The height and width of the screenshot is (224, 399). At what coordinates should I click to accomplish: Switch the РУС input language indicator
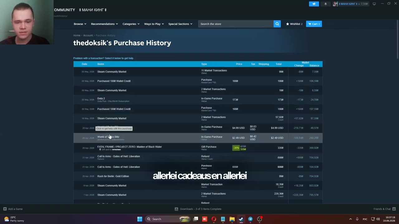(x=365, y=219)
